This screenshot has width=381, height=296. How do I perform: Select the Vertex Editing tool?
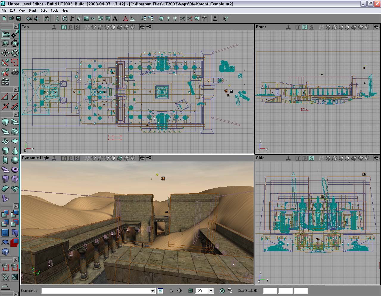(15, 34)
